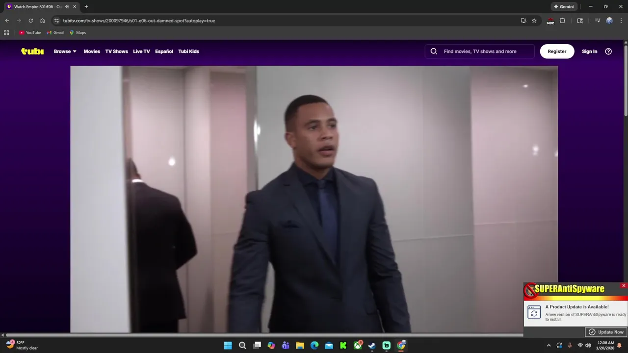Close the SUPERAntiSpyware popup
Screen dimensions: 628x353
(x=624, y=285)
